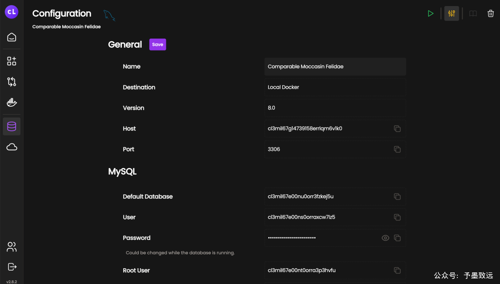
Task: Click the Root User value field
Action: (335, 270)
